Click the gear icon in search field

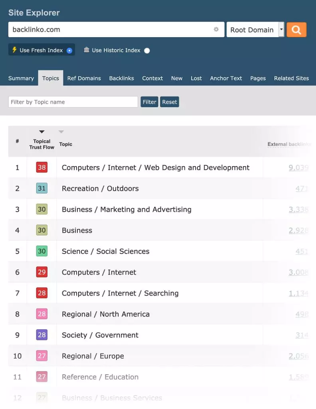point(216,30)
